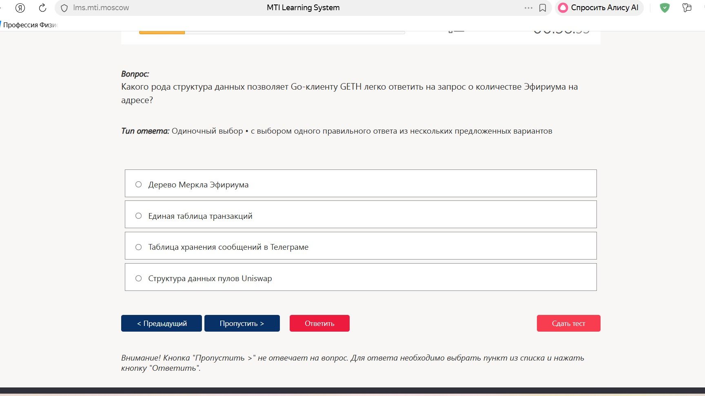Open the tabs/collections icon at top right
This screenshot has height=396, width=705.
(687, 8)
